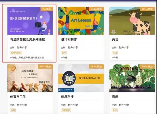
Task: Click the 英语 tag label in English card
Action: (x=115, y=53)
